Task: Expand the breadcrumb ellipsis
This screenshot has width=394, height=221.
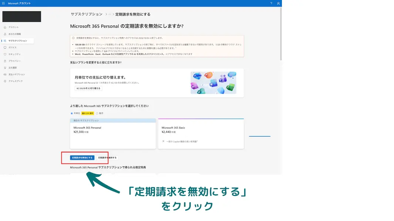Action: (x=110, y=14)
